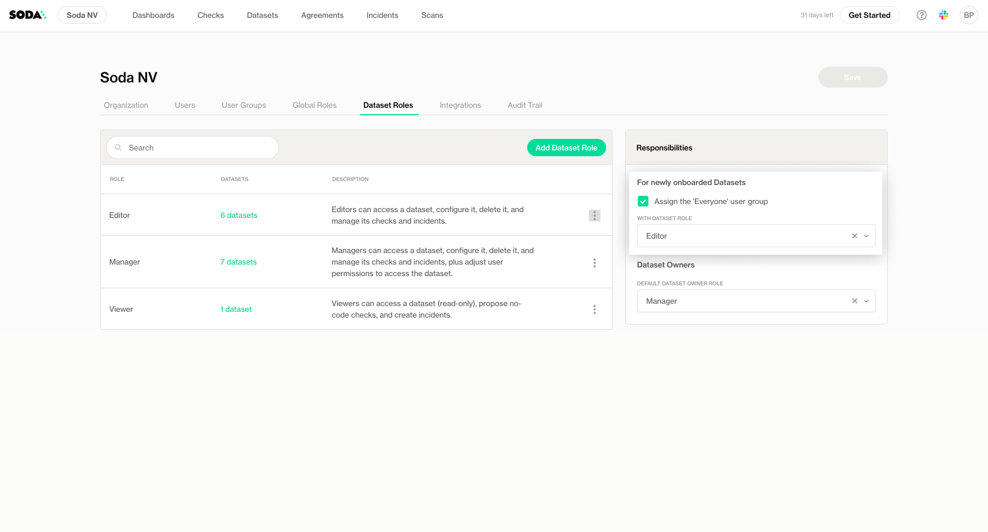
Task: Open the Datasets navigation menu
Action: pos(262,15)
